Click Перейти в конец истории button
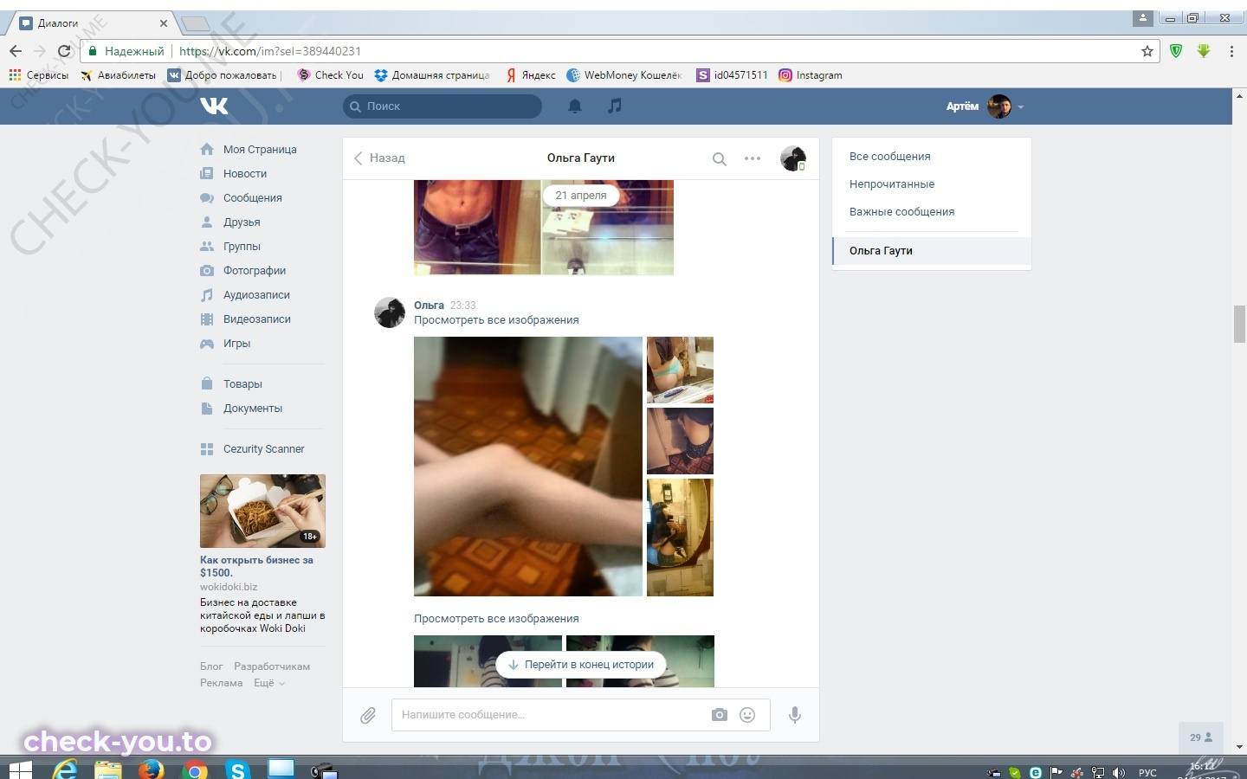The width and height of the screenshot is (1247, 779). 581,665
